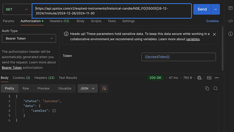Click the 200 OK status badge
This screenshot has height=132, width=234.
(155, 78)
